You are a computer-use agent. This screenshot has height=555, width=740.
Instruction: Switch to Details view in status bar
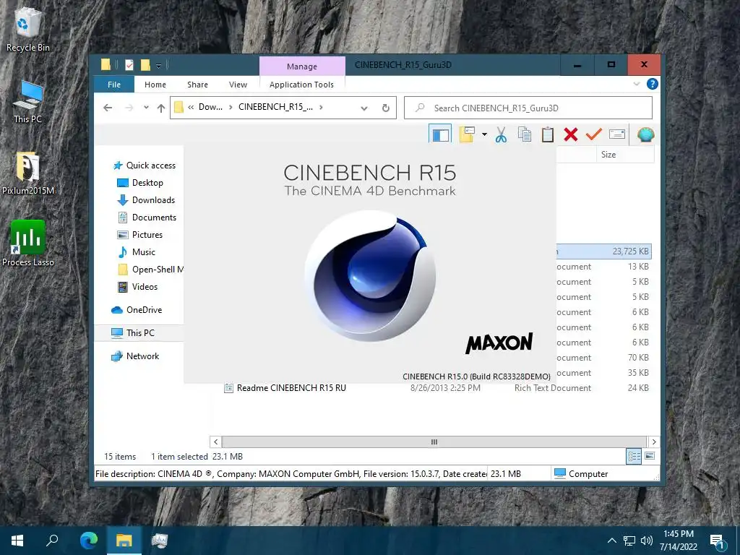(x=634, y=456)
